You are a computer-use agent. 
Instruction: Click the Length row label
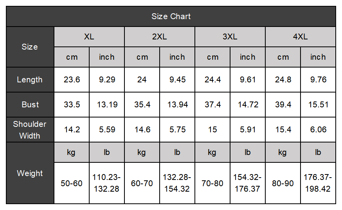click(x=30, y=80)
